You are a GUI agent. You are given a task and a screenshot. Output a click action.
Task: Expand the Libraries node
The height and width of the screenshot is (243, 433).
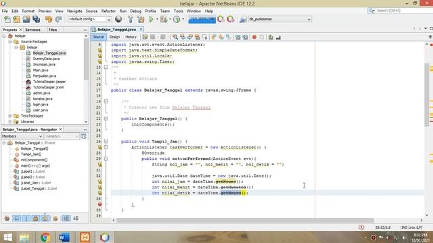point(10,122)
